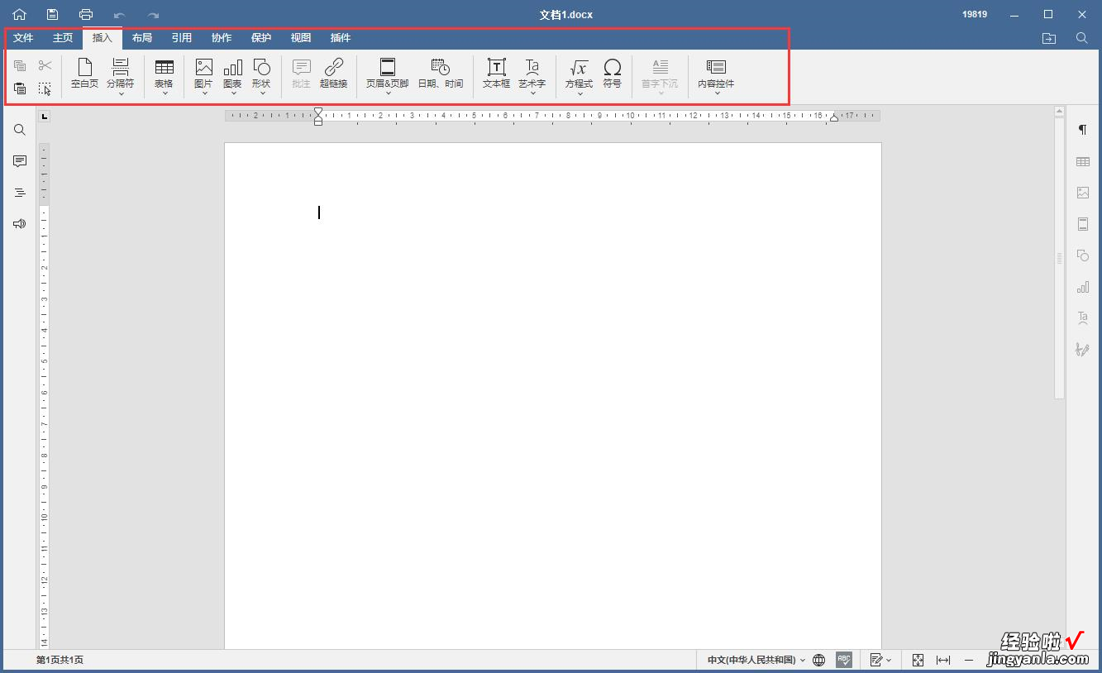Click the undo arrow in title bar

(x=119, y=15)
